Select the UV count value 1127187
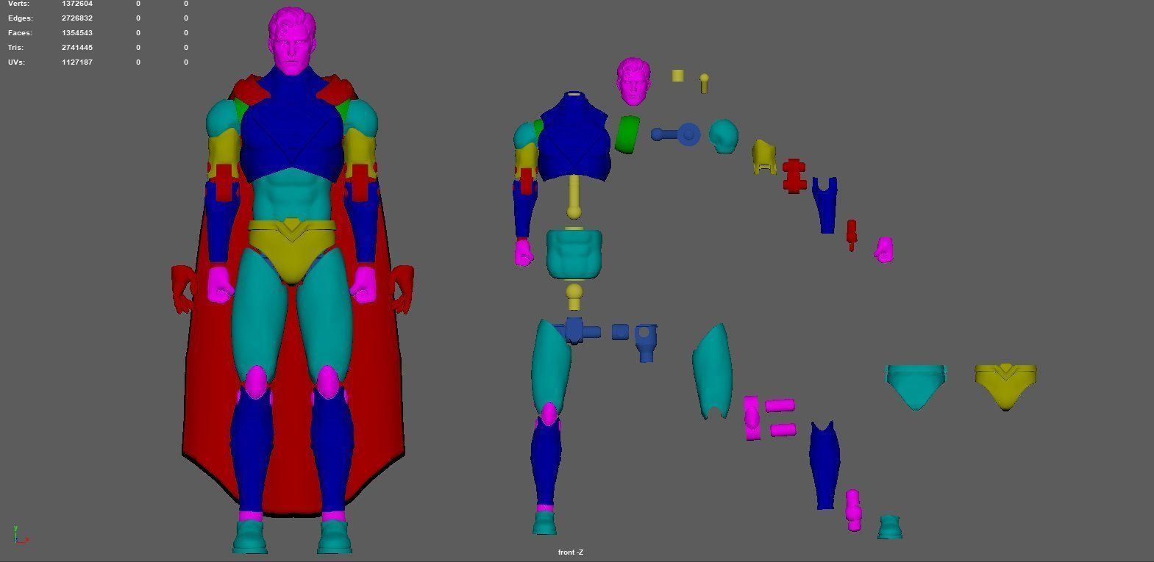The image size is (1154, 562). click(x=77, y=62)
